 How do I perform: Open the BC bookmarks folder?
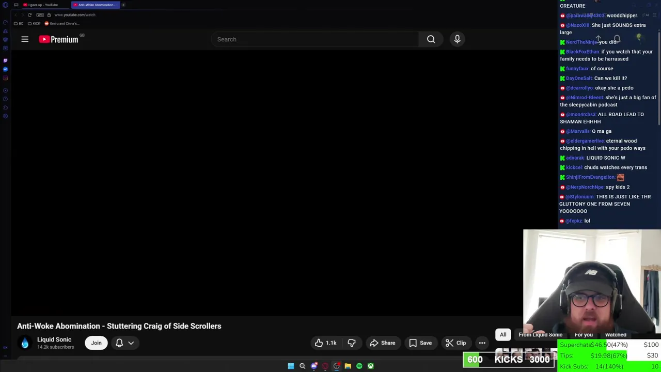[19, 23]
